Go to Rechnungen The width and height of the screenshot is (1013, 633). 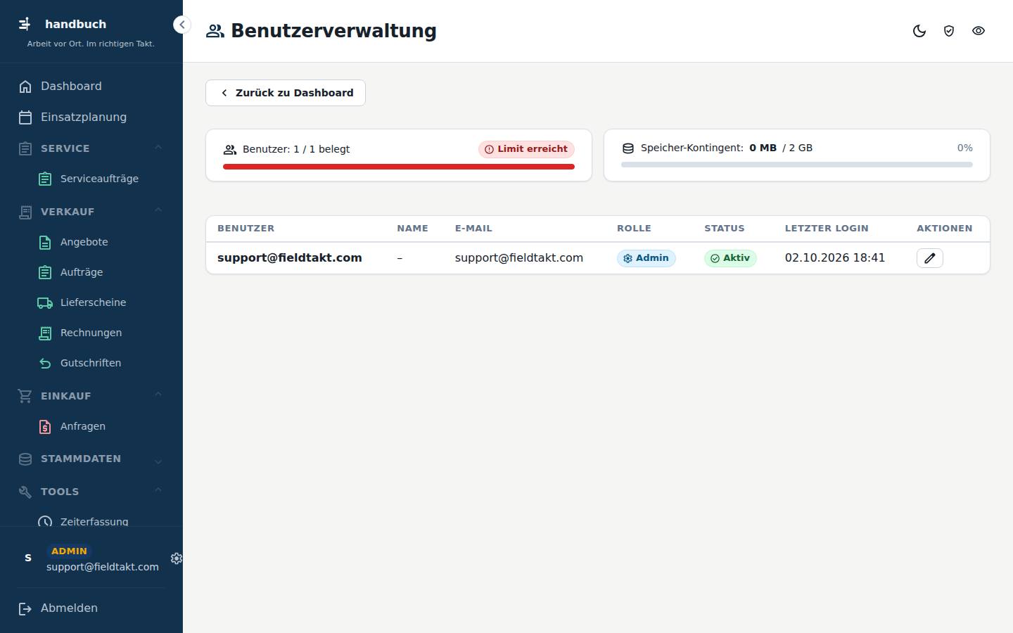tap(101, 333)
